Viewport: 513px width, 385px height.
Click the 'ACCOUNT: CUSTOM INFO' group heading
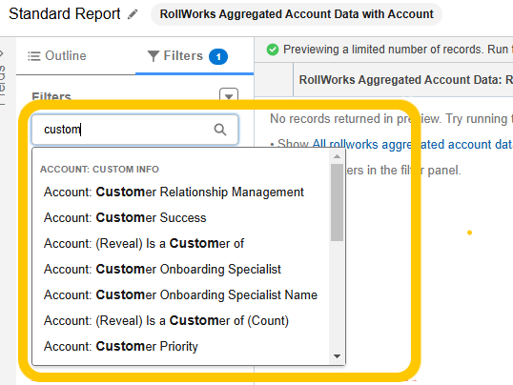(x=99, y=170)
